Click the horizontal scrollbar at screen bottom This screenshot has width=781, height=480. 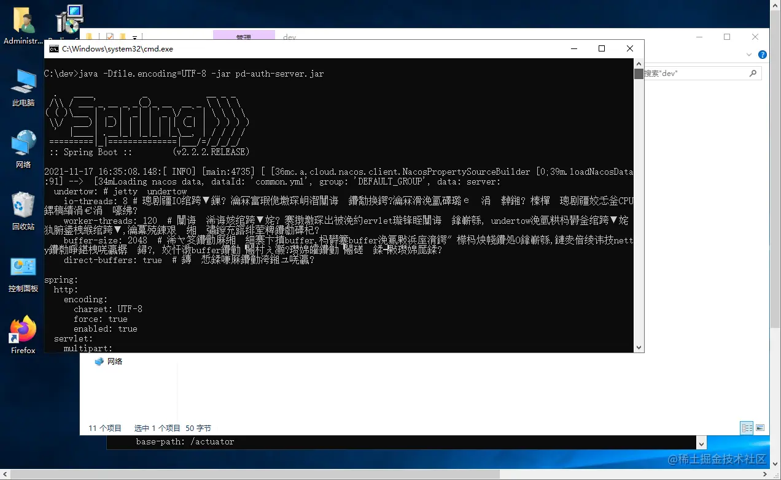(x=255, y=474)
